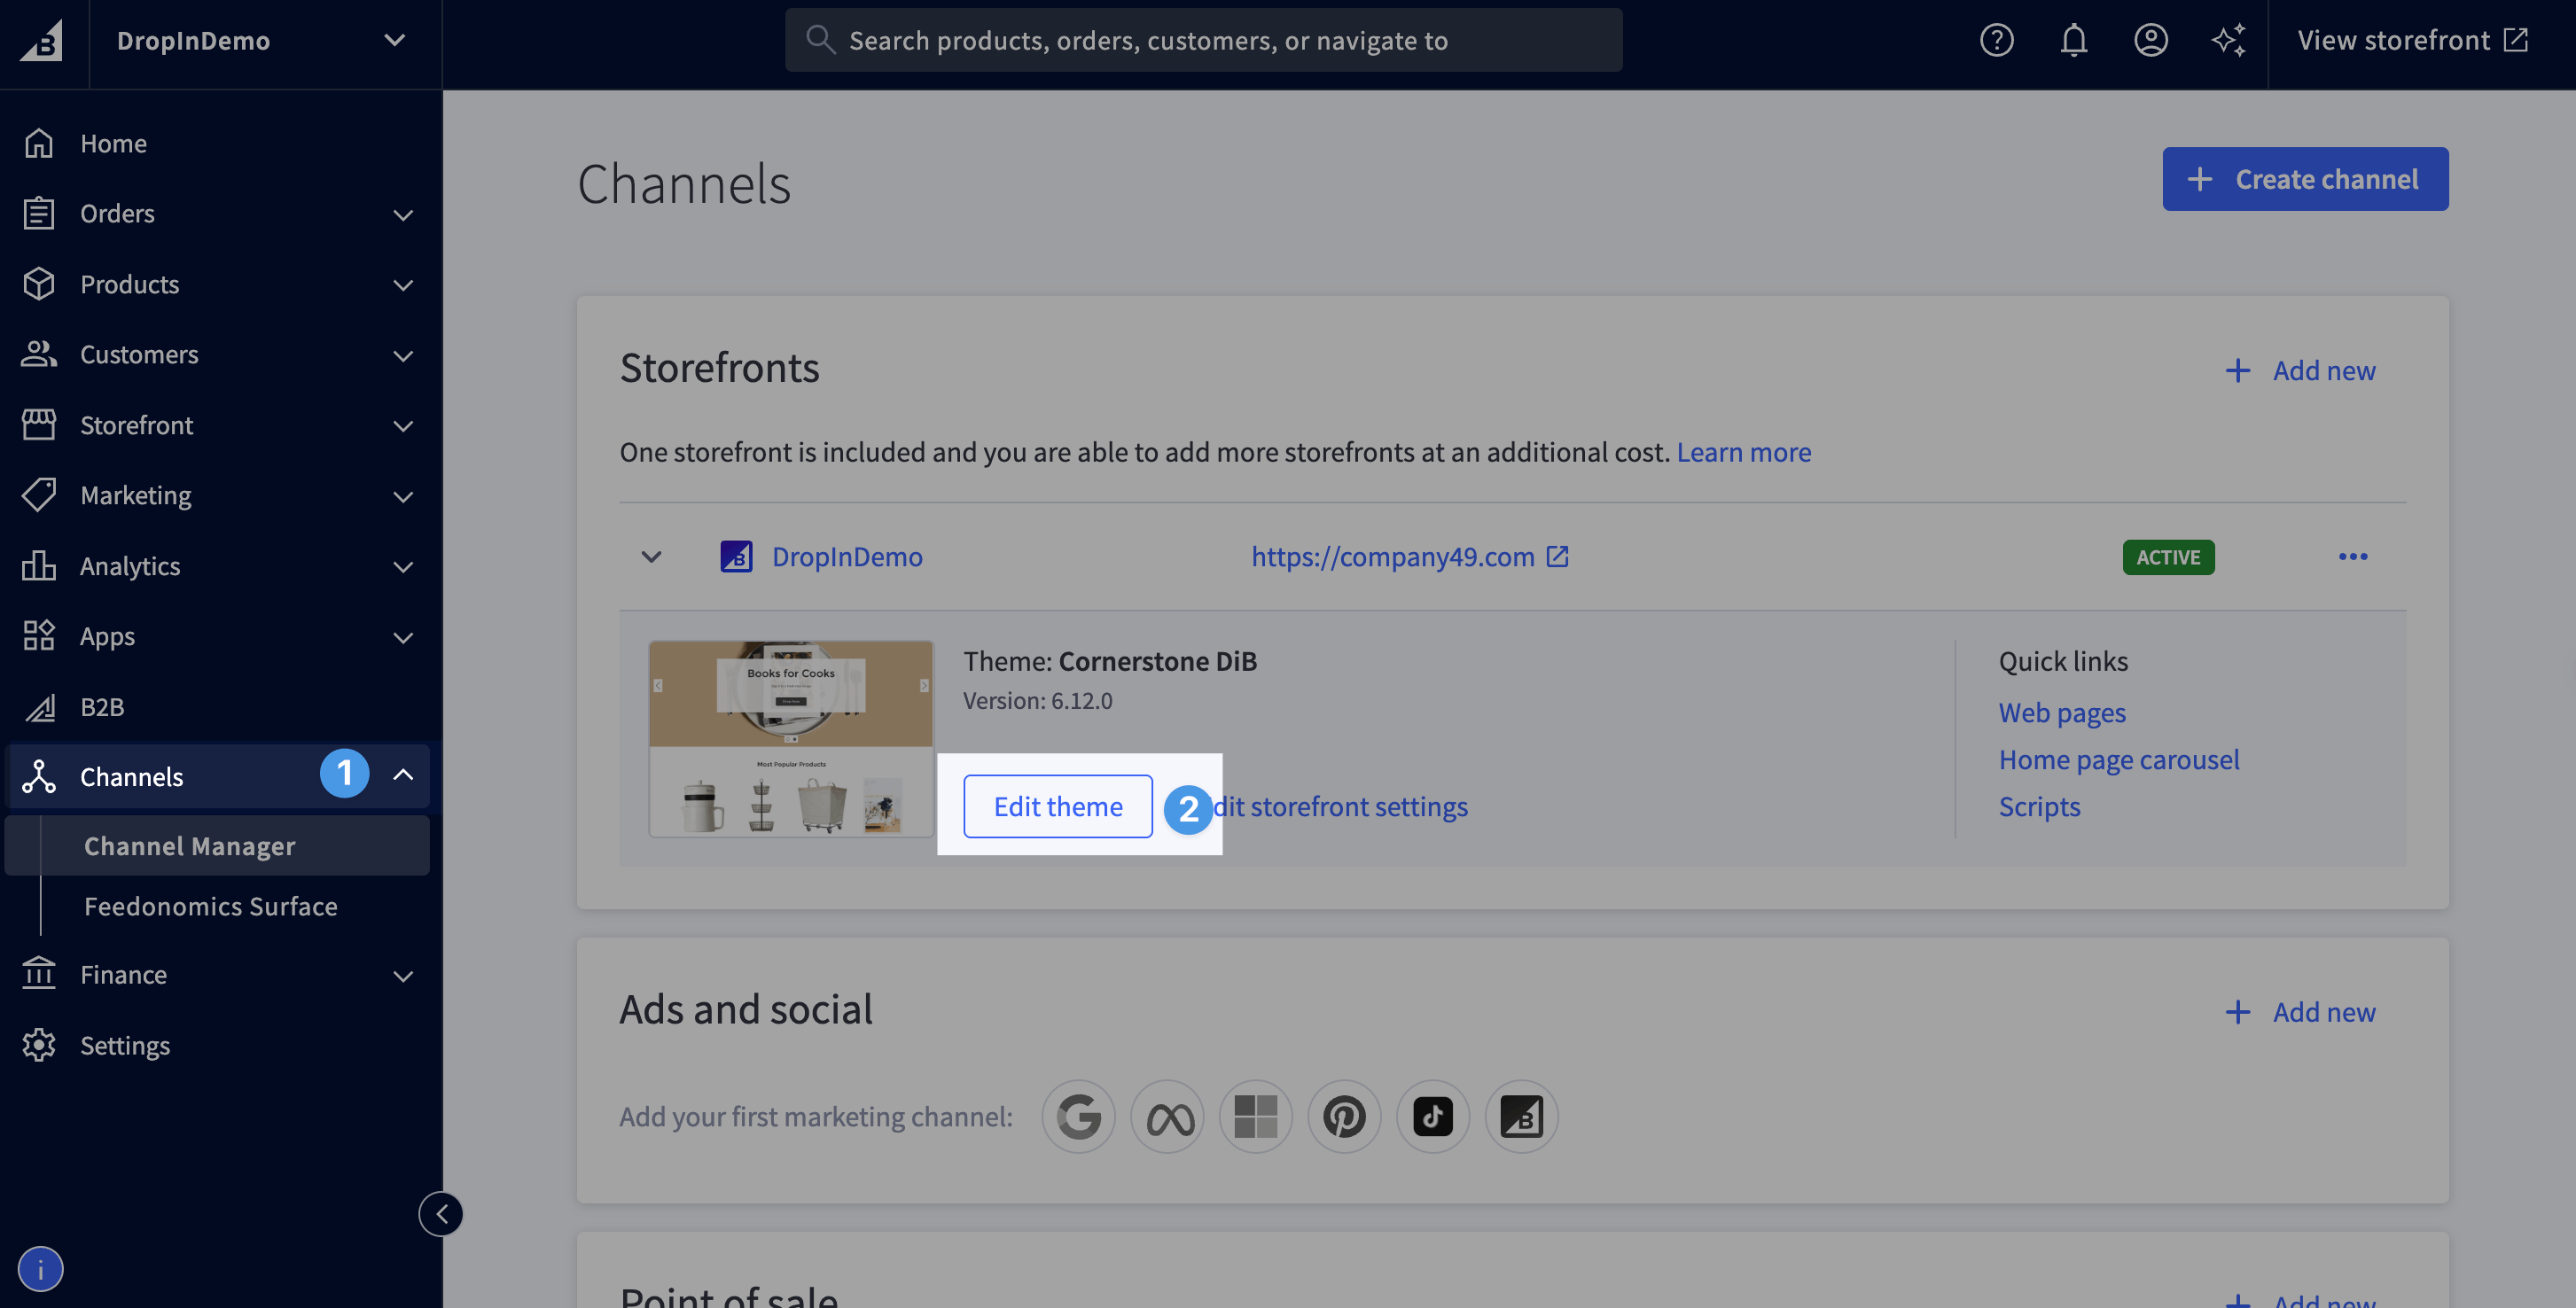Image resolution: width=2576 pixels, height=1308 pixels.
Task: Click the external link icon beside company49.com
Action: [1557, 556]
